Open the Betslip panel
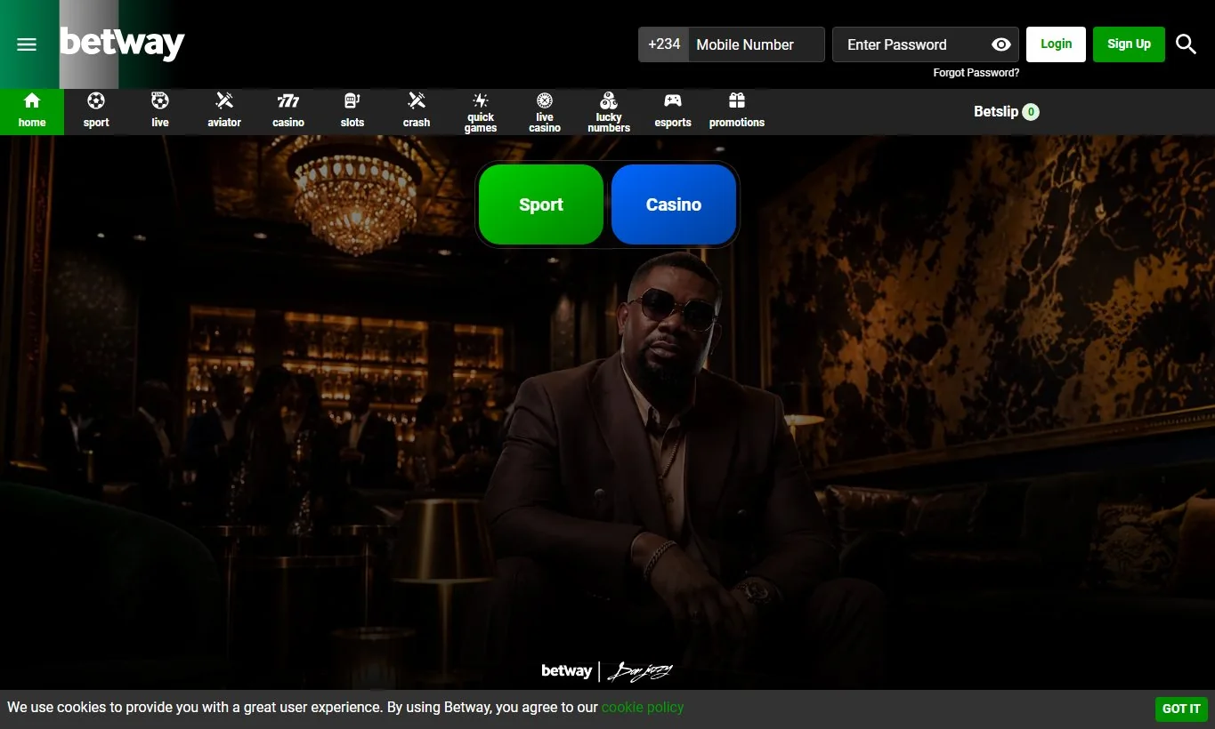 [x=1006, y=112]
